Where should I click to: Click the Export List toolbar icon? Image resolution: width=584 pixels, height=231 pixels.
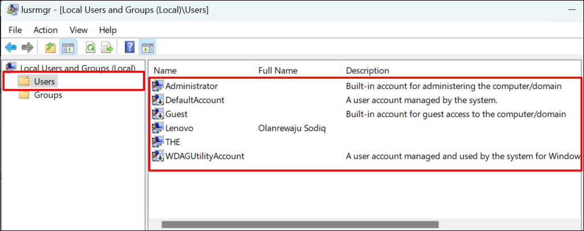coord(107,47)
